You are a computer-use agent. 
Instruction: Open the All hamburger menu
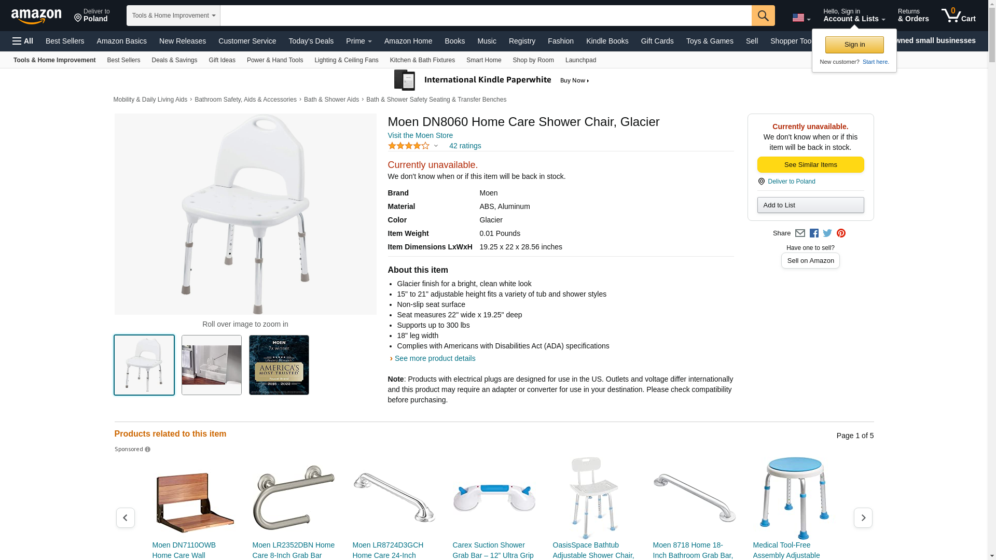[23, 41]
